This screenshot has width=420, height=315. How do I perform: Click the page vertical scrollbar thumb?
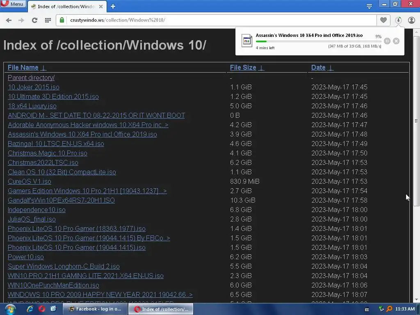pyautogui.click(x=416, y=121)
